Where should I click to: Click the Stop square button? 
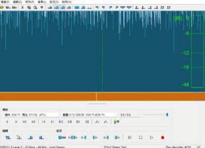[x=141, y=138]
